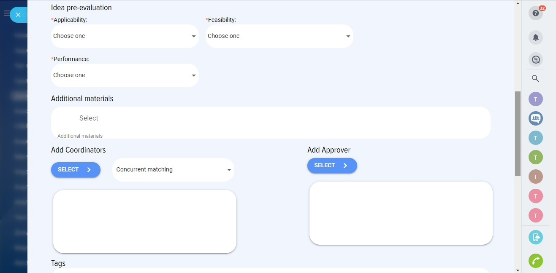556x273 pixels.
Task: Close the idea form side panel
Action: tap(18, 15)
